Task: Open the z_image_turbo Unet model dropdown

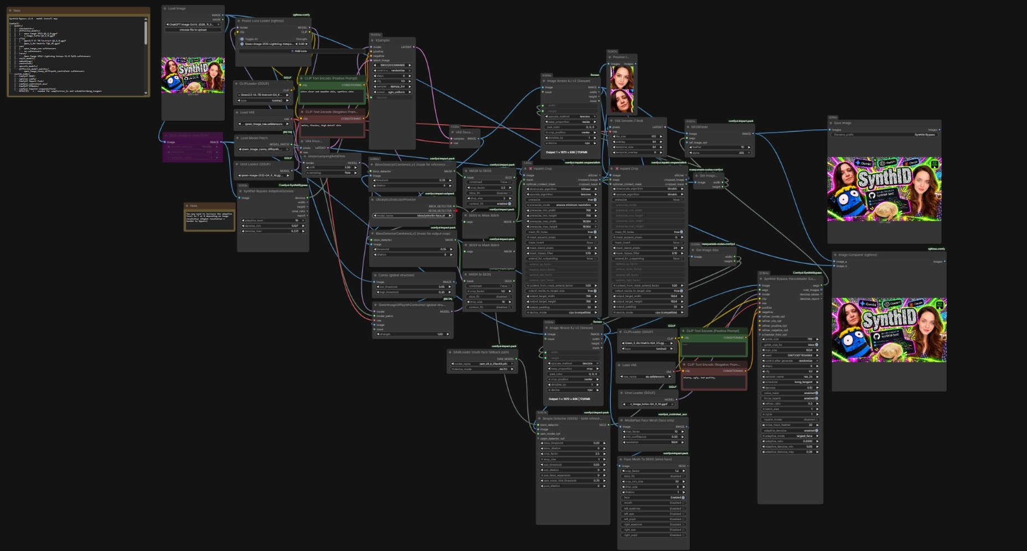Action: coord(648,404)
